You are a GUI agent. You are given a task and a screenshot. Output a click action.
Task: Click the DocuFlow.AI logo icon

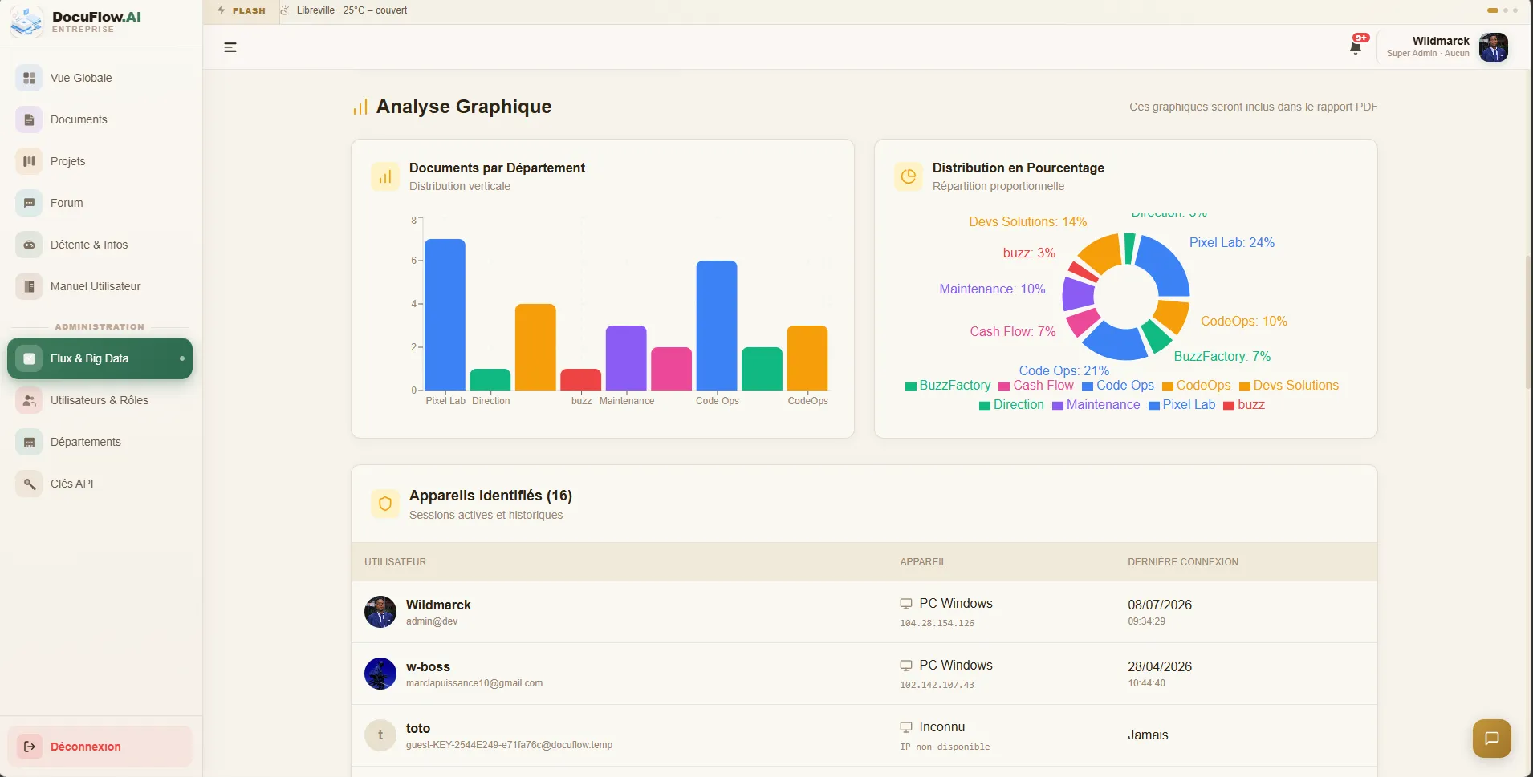(26, 22)
